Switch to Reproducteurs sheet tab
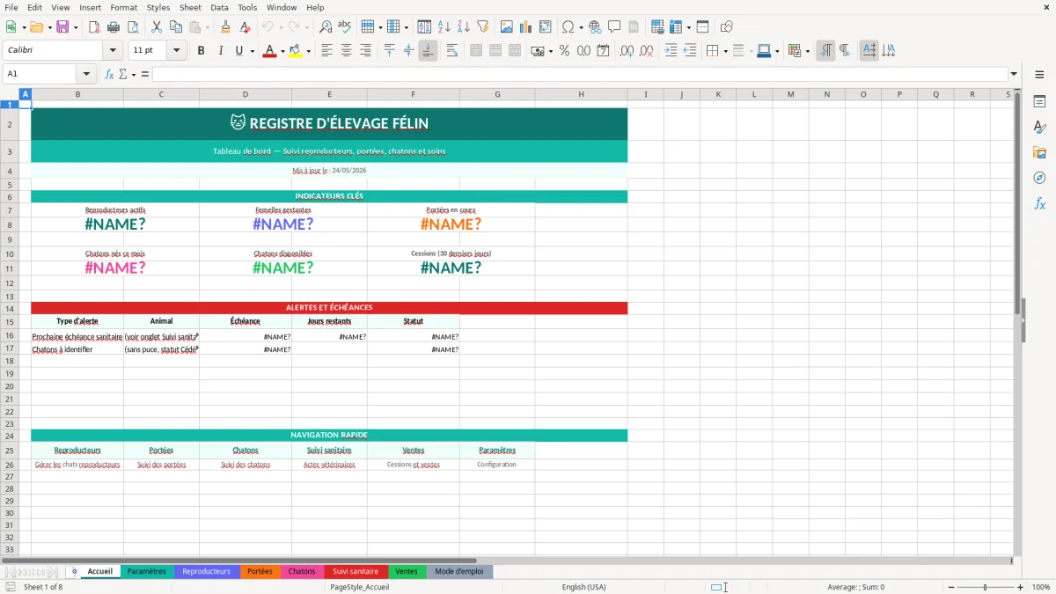Screen dimensions: 1056x594 [x=206, y=571]
